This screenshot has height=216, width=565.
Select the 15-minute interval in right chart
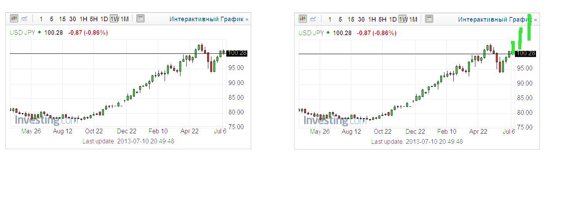point(351,19)
